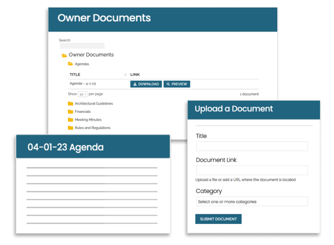
Task: Click into the Title text field
Action: click(x=251, y=147)
